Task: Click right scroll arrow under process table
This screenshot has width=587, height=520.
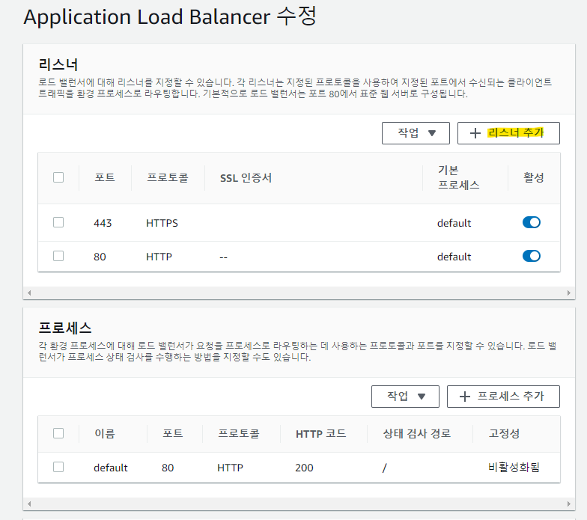Action: click(569, 504)
